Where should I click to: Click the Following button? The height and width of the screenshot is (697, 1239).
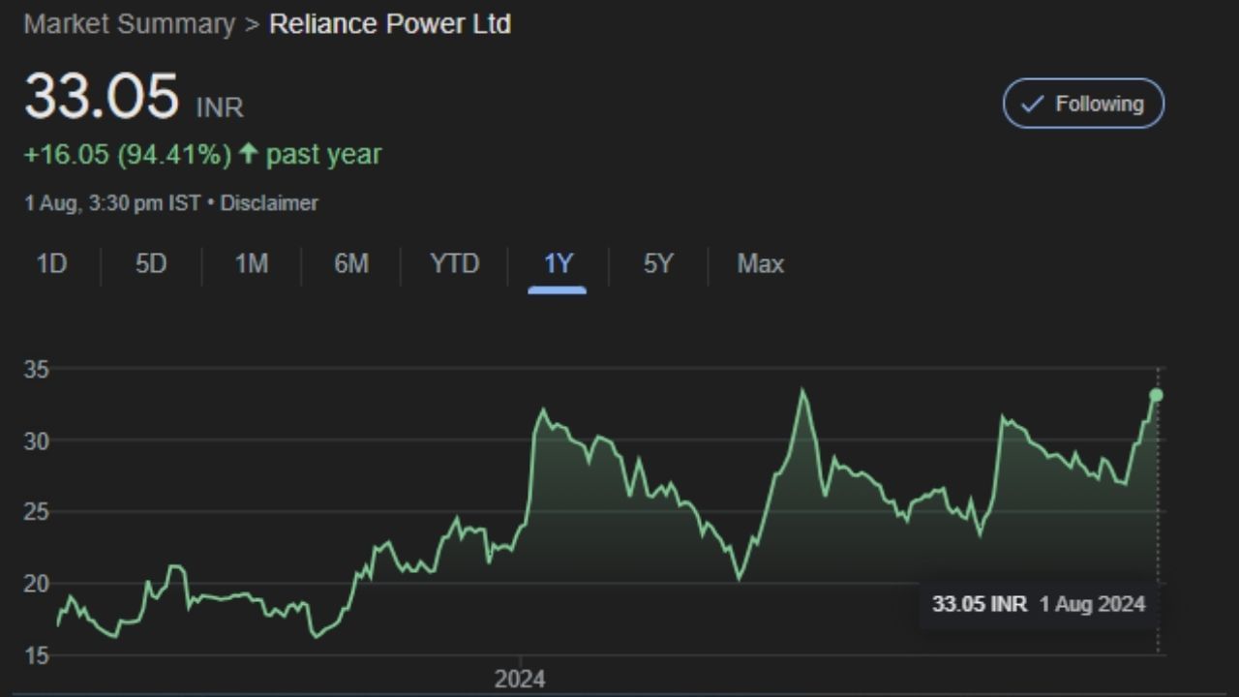[1083, 104]
